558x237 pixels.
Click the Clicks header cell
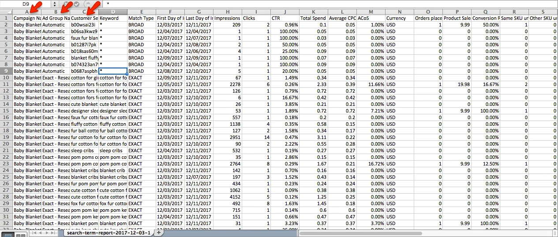(x=256, y=18)
